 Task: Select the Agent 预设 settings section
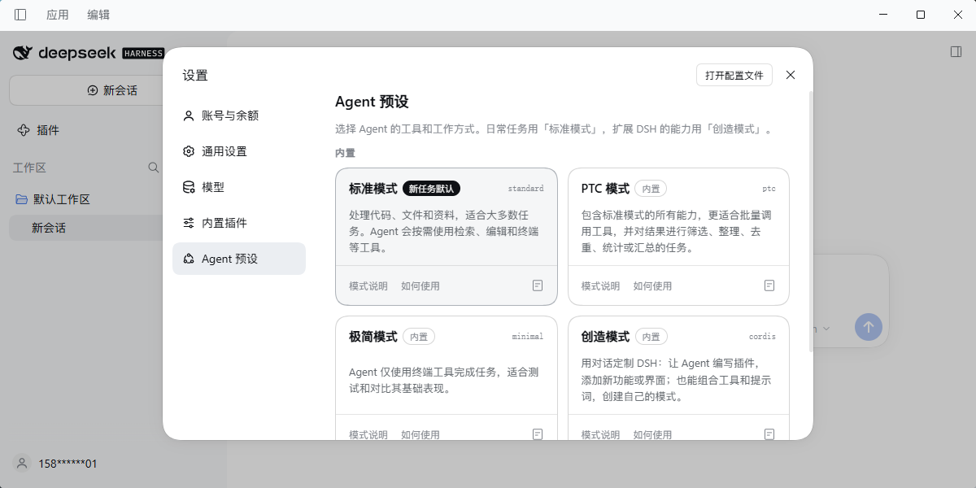(239, 259)
